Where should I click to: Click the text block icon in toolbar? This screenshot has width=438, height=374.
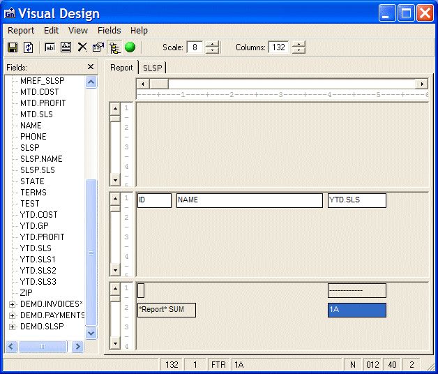66,47
